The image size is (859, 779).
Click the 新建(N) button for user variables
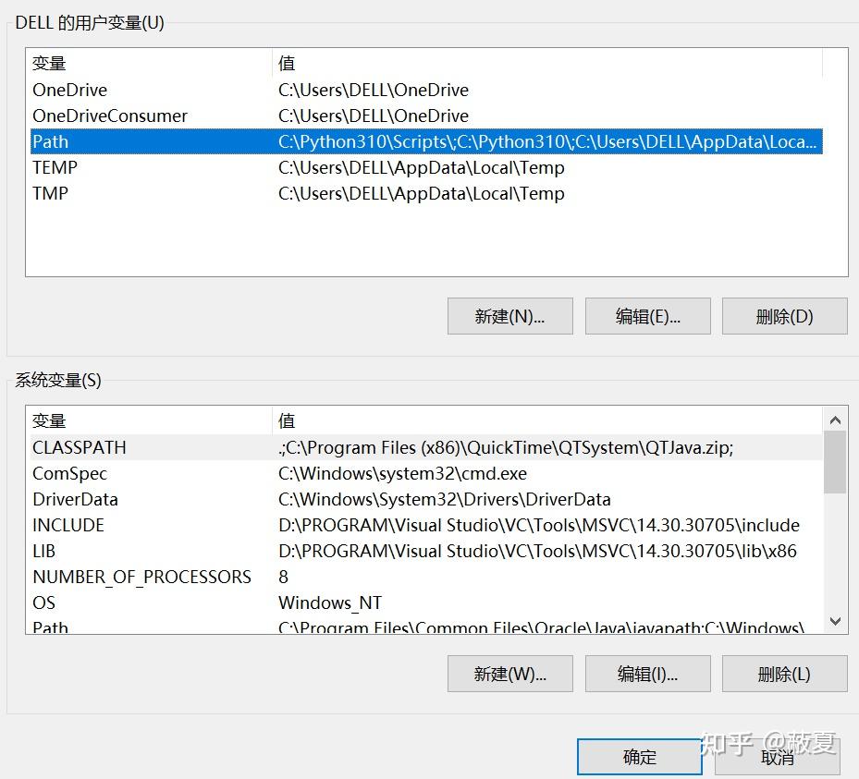tap(509, 315)
